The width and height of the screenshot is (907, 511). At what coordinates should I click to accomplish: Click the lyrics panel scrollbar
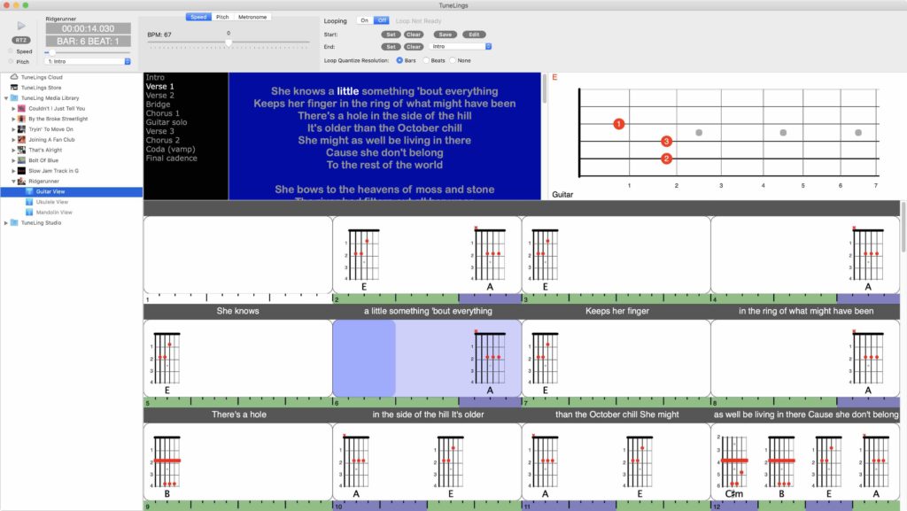pos(545,89)
